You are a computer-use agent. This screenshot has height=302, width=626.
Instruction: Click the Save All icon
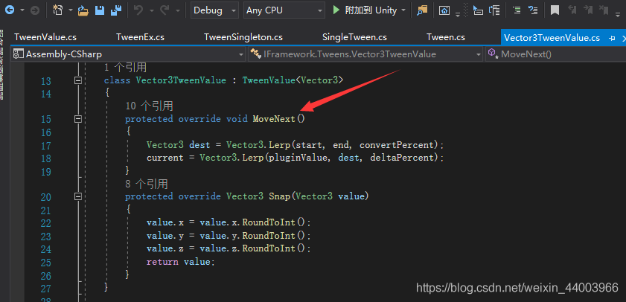pos(116,10)
